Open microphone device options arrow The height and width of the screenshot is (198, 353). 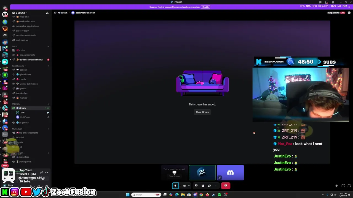(180, 186)
